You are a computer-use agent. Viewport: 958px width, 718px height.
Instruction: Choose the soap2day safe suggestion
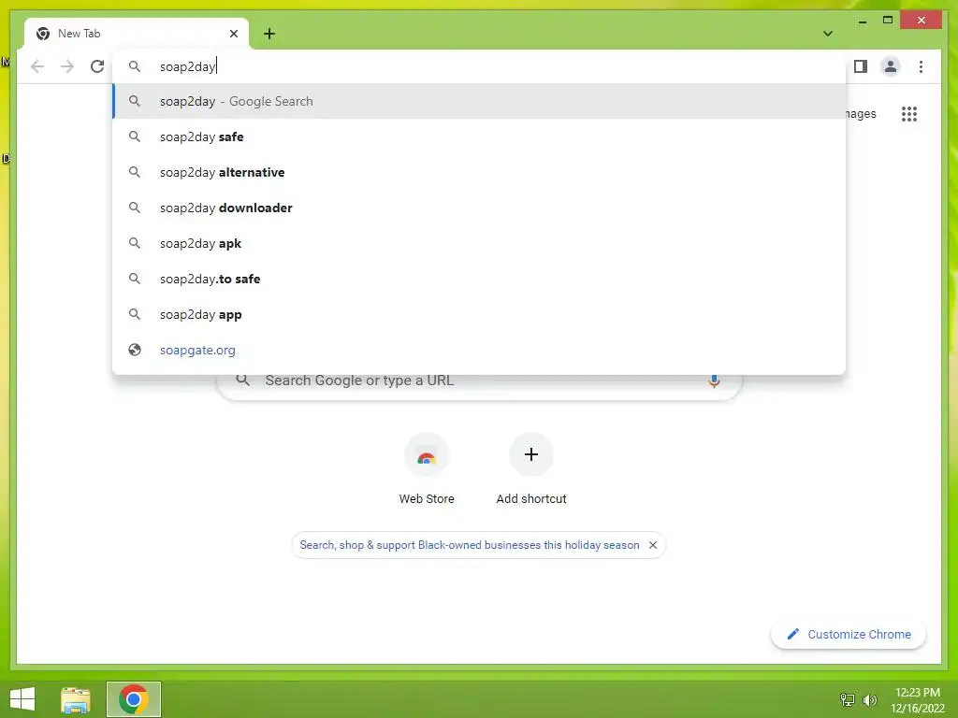[x=480, y=136]
